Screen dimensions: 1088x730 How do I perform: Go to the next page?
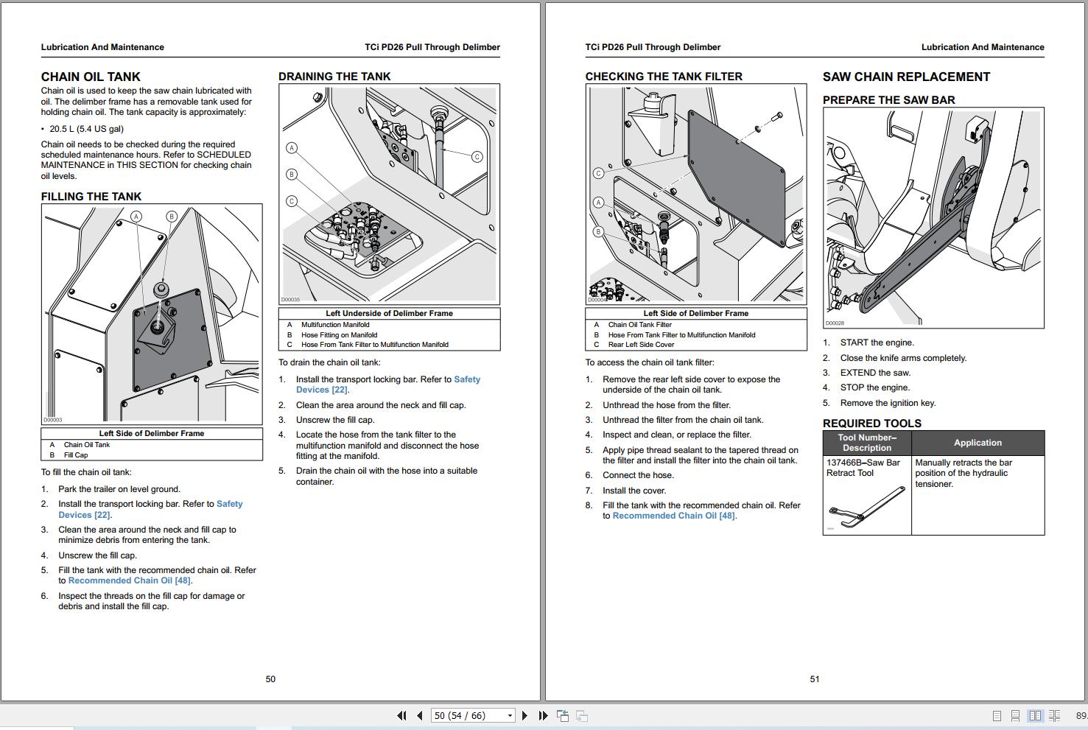[524, 715]
